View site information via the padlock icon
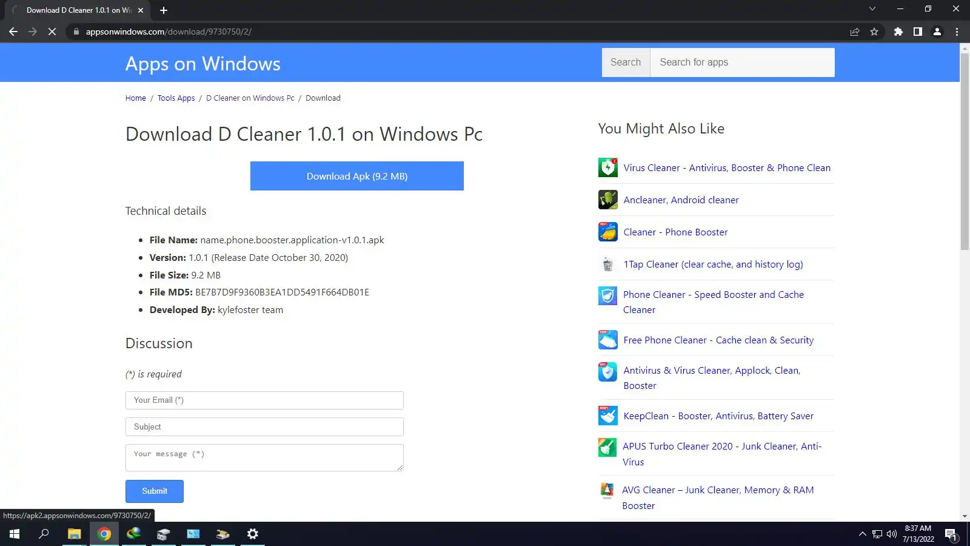 [76, 32]
